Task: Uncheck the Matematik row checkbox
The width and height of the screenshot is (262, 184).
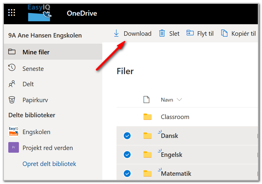Action: (127, 173)
